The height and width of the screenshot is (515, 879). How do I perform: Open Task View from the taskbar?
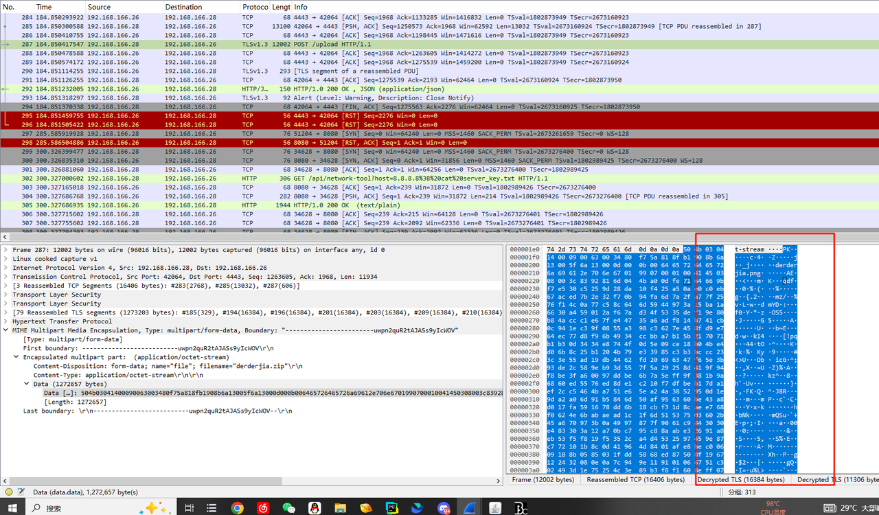(190, 508)
